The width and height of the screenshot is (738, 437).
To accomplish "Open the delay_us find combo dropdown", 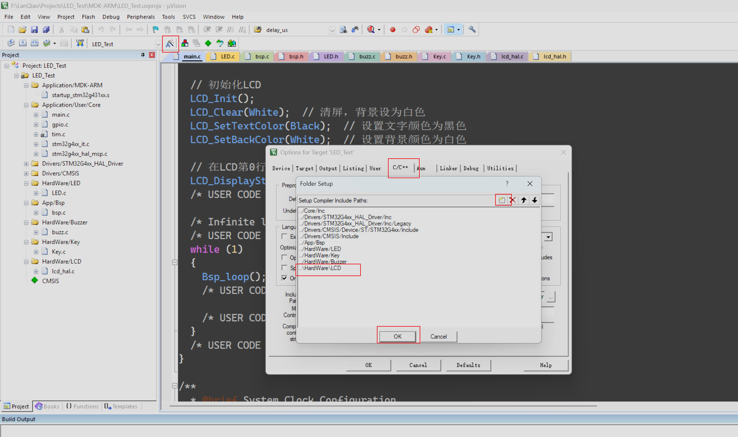I will 332,30.
